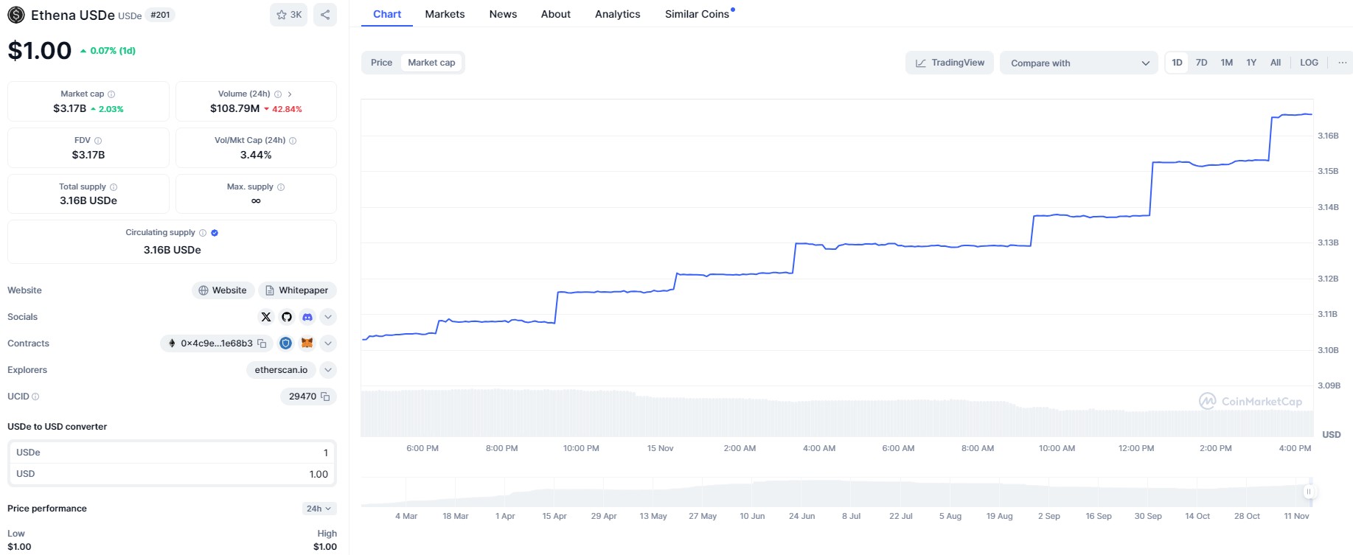Expand the Explorers list chevron
The image size is (1353, 555).
(x=328, y=370)
